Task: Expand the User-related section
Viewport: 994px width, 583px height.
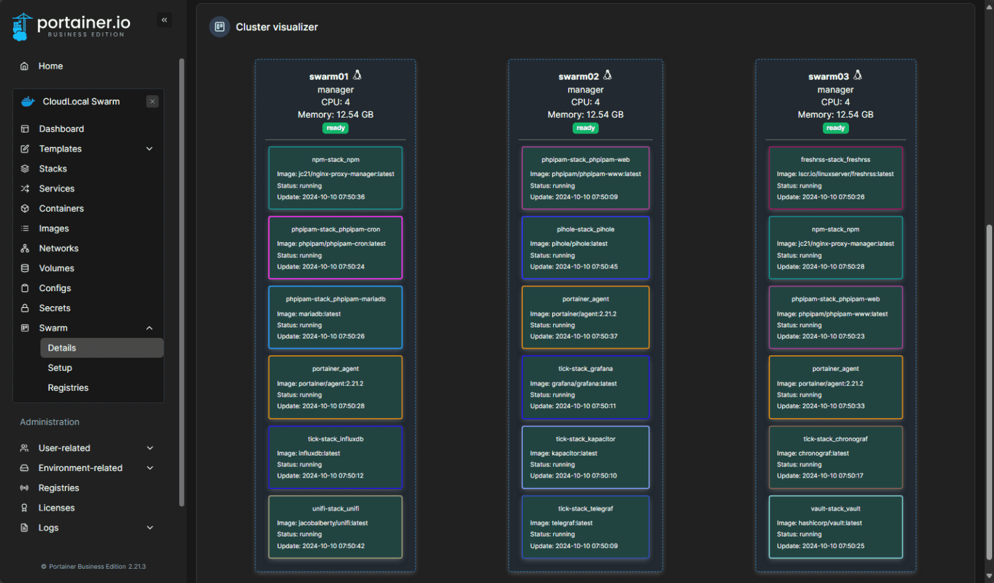Action: (x=64, y=448)
